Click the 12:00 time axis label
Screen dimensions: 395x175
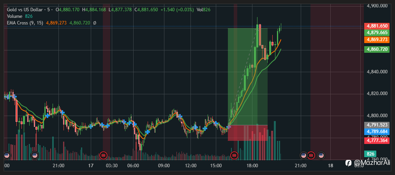pos(191,166)
